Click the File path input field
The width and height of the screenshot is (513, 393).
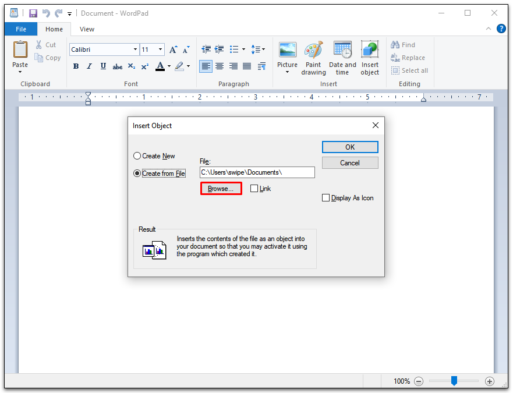[257, 172]
